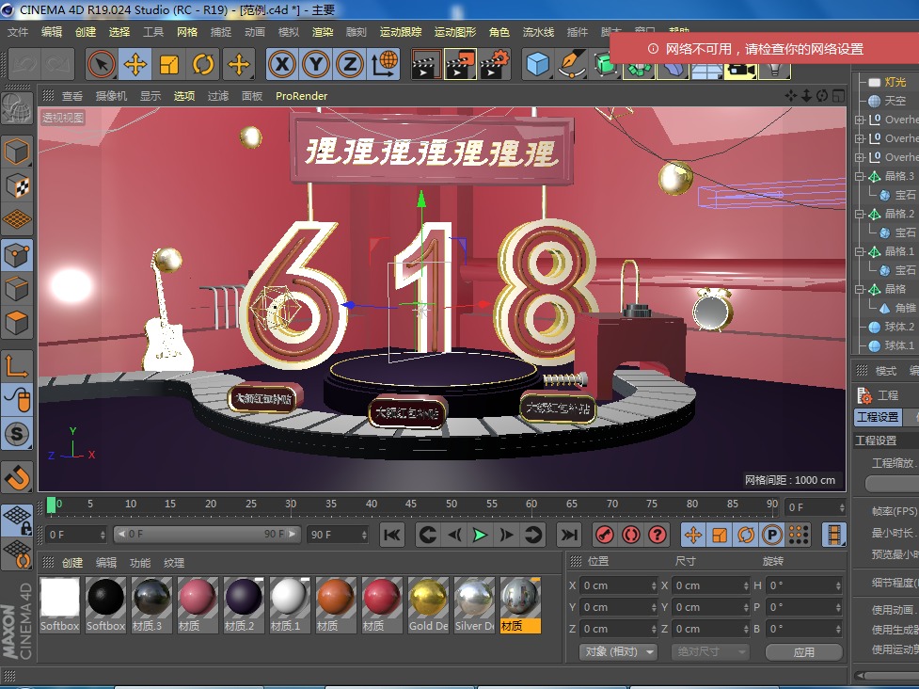Toggle the Z axis lock button
Viewport: 919px width, 689px height.
pos(349,64)
